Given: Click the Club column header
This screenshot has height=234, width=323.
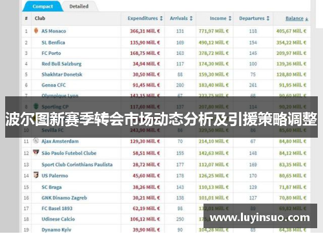Looking at the screenshot, I should click(x=40, y=18).
